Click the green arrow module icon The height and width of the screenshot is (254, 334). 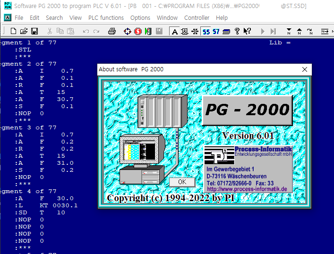[x=148, y=32]
